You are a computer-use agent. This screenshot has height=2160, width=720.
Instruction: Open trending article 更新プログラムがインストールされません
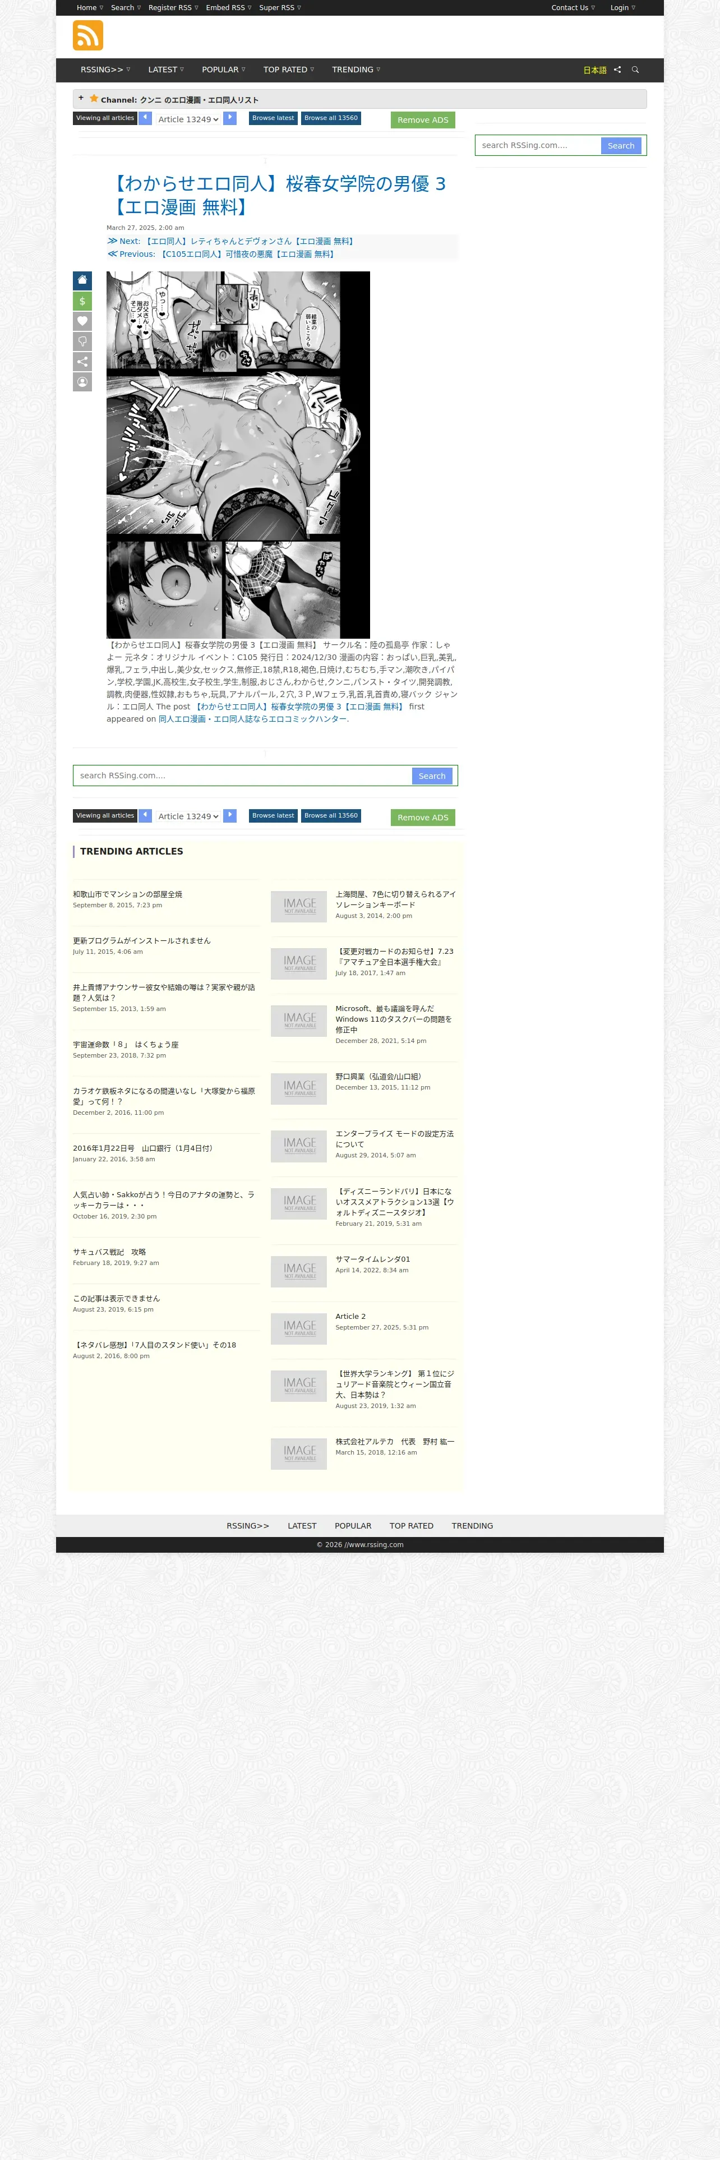tap(142, 941)
